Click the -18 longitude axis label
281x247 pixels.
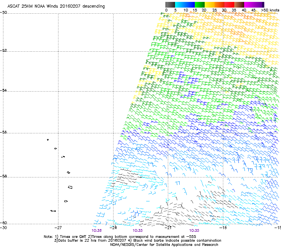click(223, 228)
